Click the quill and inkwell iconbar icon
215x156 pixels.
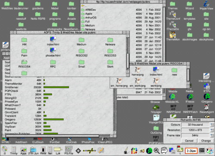pyautogui.click(x=126, y=150)
